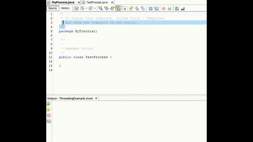
Task: Click the closing brace on line 13
Action: 60,66
